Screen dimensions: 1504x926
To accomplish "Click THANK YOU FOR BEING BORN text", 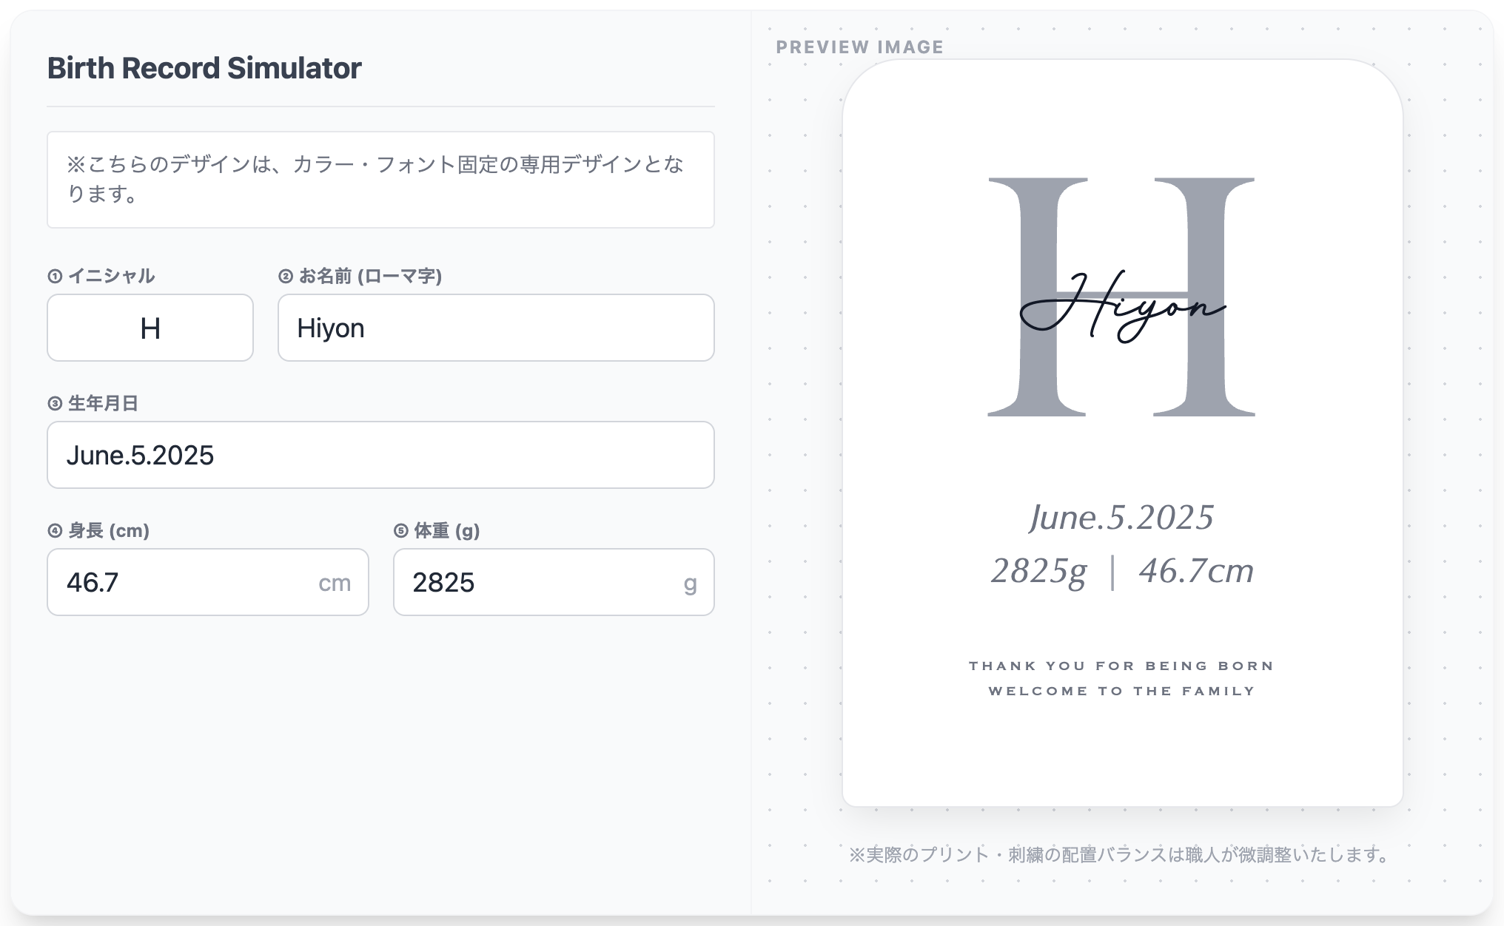I will point(1121,666).
